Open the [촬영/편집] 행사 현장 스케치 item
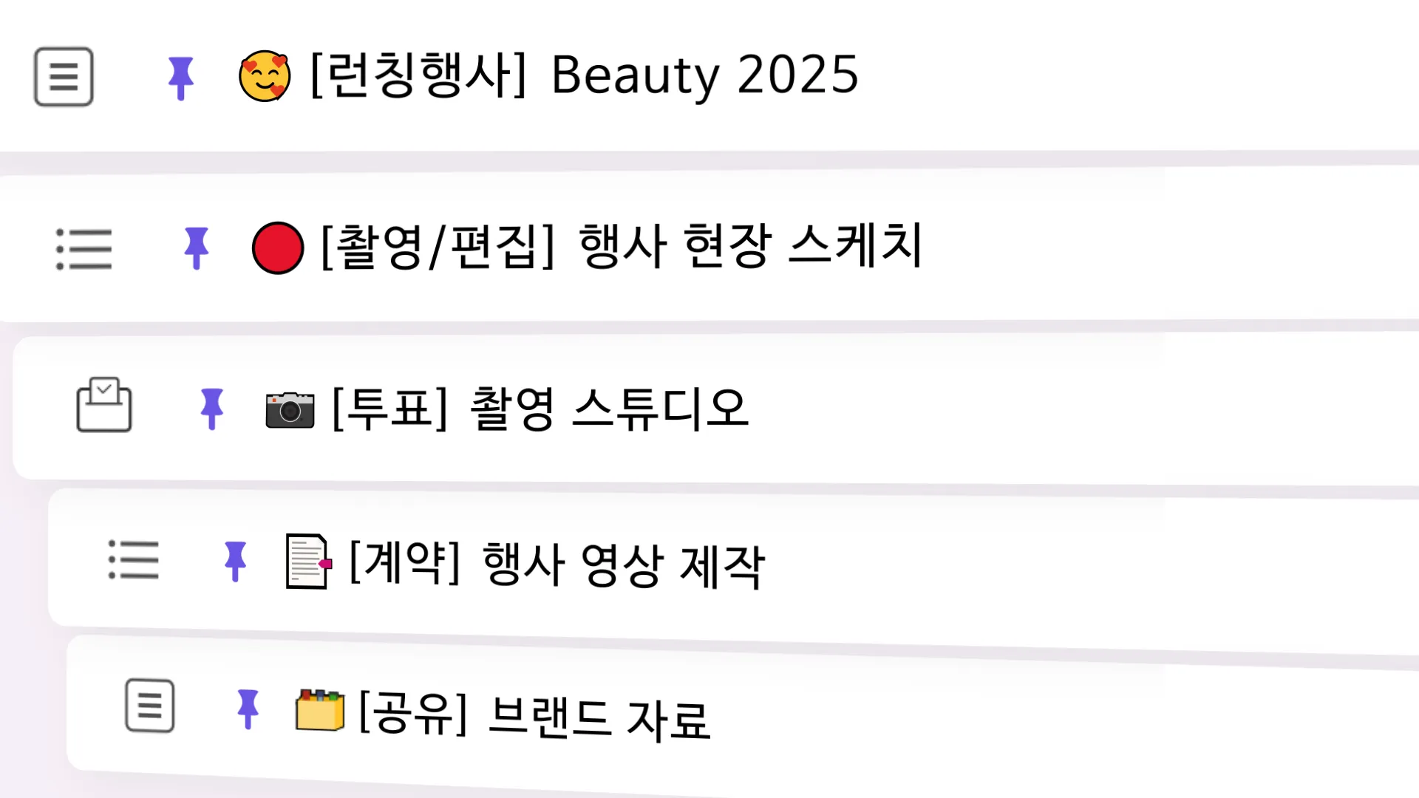 [x=621, y=249]
